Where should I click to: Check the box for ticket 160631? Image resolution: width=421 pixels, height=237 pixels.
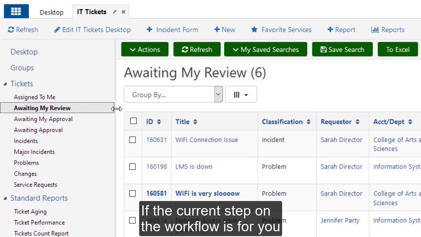click(133, 140)
